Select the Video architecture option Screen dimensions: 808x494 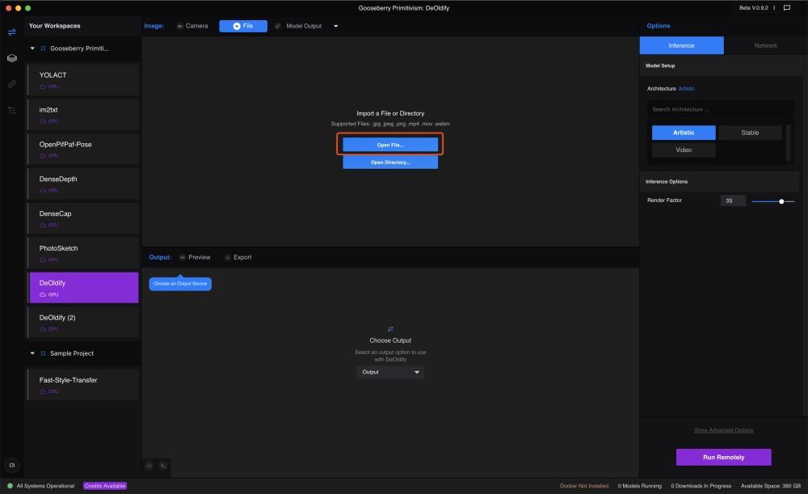pyautogui.click(x=684, y=150)
